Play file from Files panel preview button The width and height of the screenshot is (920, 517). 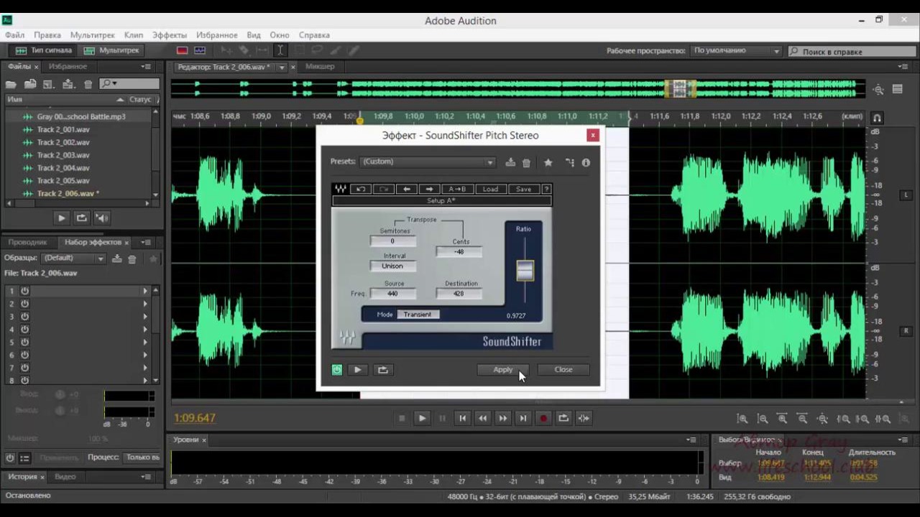tap(61, 218)
